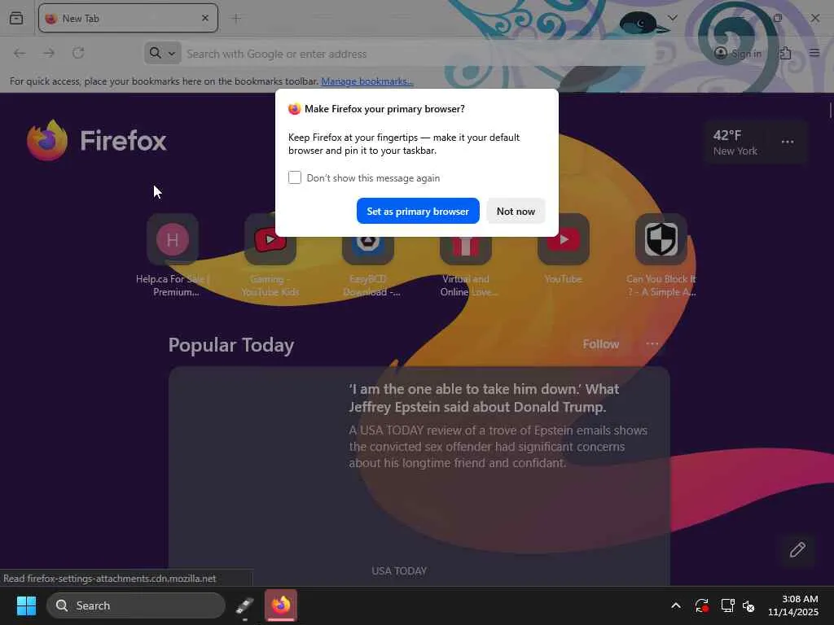Click the USA TODAY source label
The image size is (834, 625).
point(399,570)
